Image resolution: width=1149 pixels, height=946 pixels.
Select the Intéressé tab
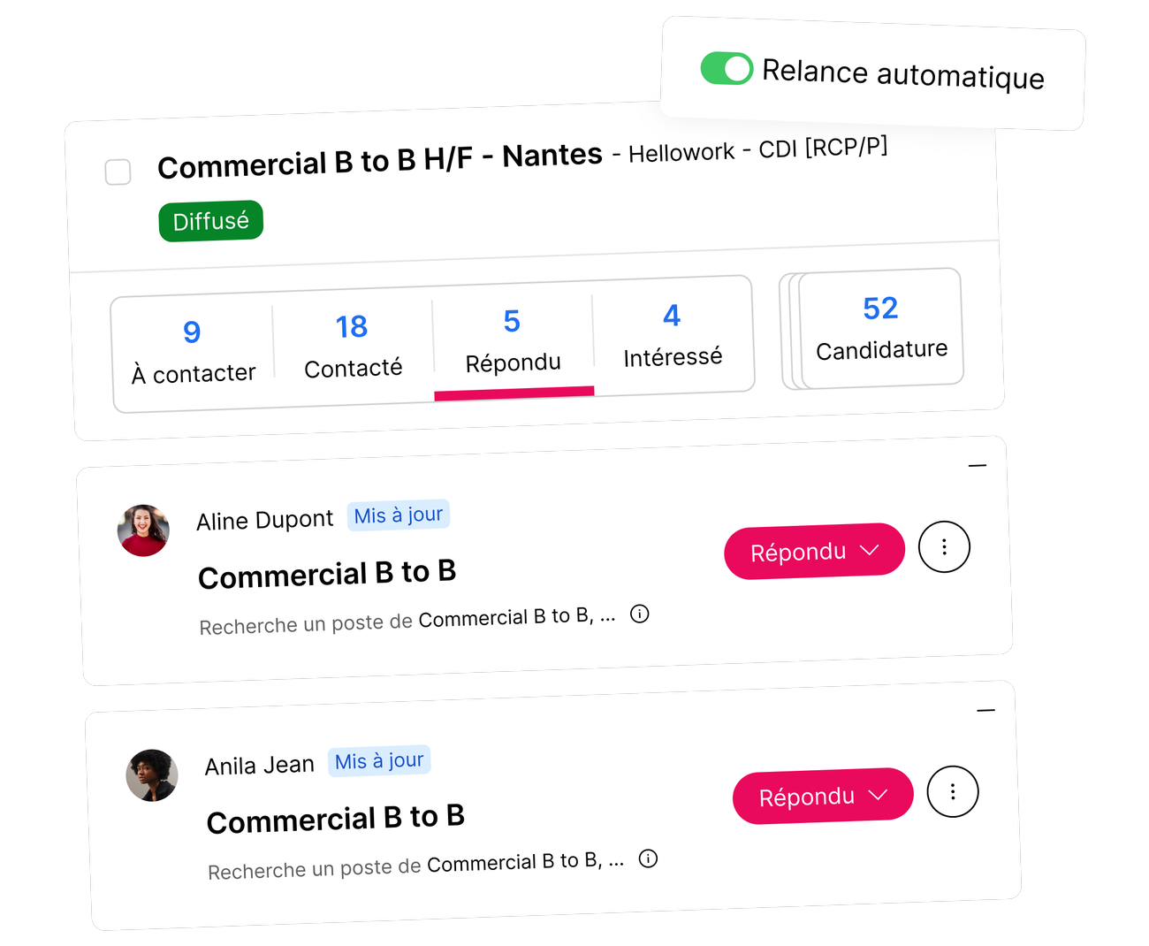[x=673, y=337]
